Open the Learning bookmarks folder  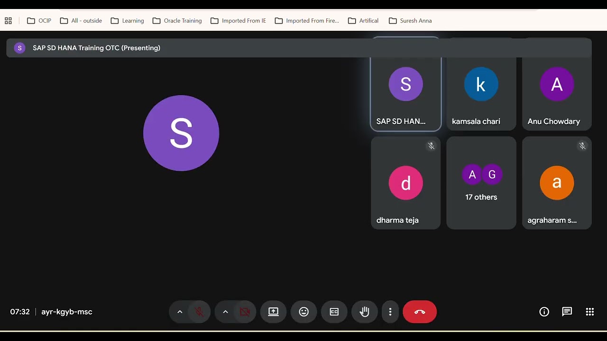point(127,21)
